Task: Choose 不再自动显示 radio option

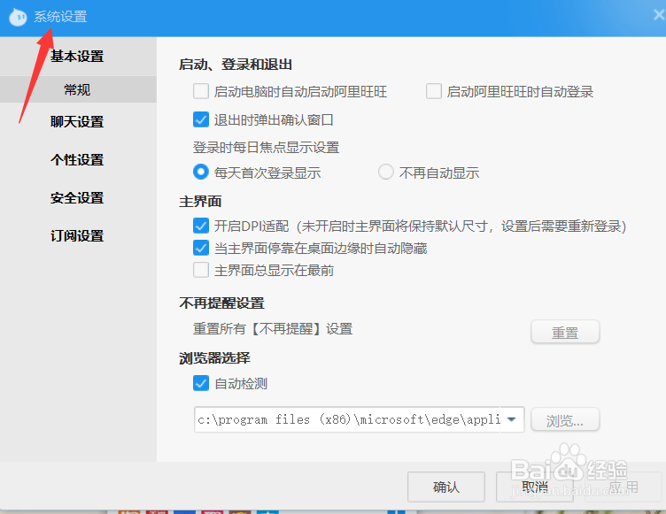Action: (385, 172)
